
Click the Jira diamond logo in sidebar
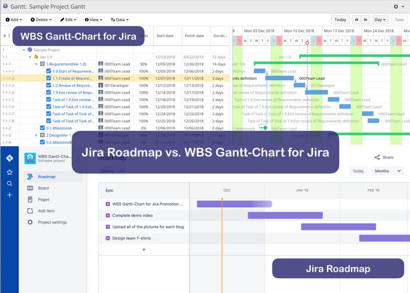pos(10,158)
